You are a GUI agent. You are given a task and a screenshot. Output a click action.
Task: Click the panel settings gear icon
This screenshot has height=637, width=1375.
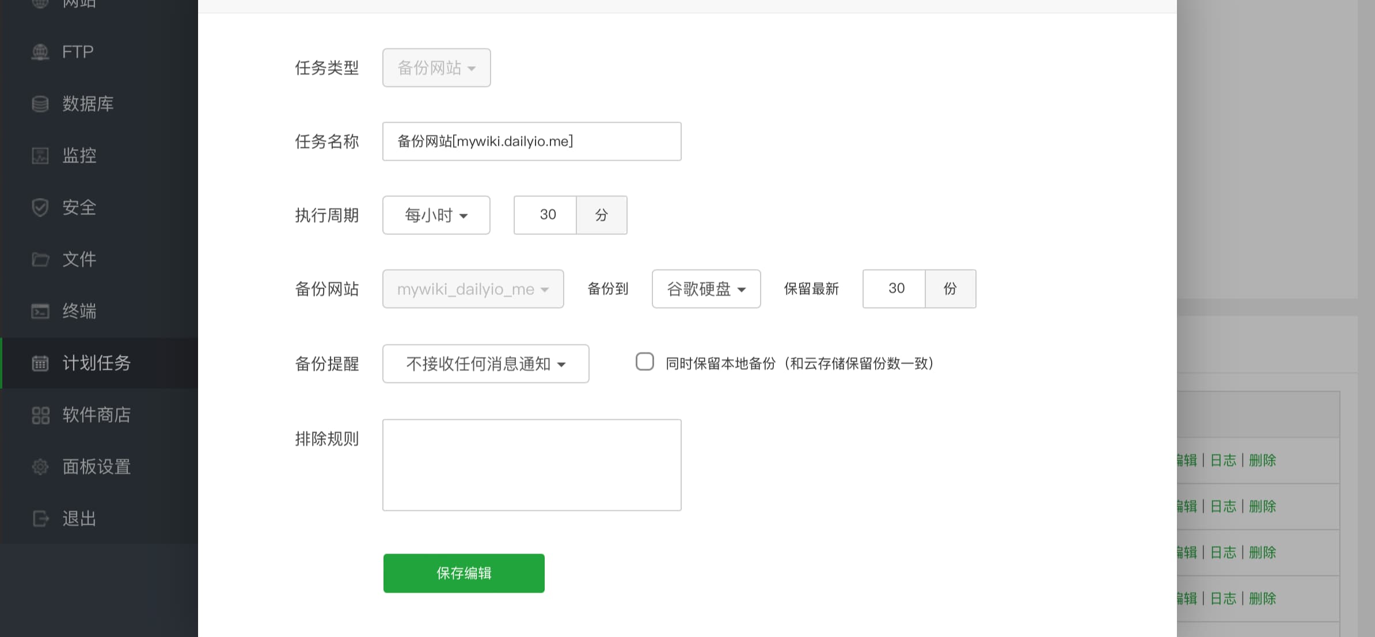click(x=40, y=467)
